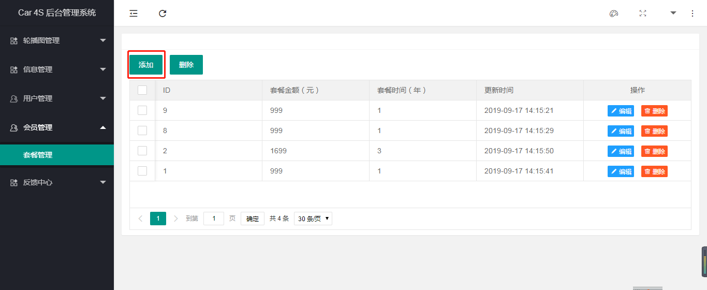The width and height of the screenshot is (707, 290).
Task: Click the next page arrow in pagination
Action: coord(176,219)
